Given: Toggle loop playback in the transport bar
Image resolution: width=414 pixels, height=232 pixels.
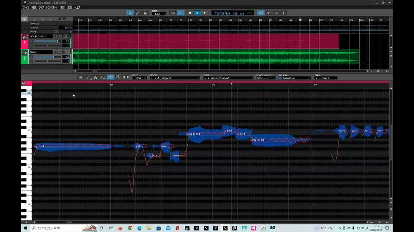Looking at the screenshot, I should click(173, 13).
